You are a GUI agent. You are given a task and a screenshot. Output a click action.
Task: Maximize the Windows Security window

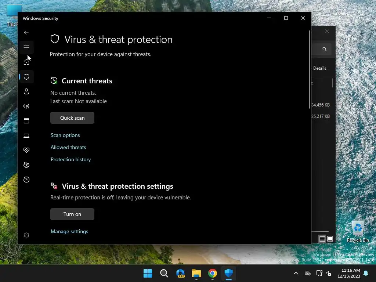click(x=286, y=18)
